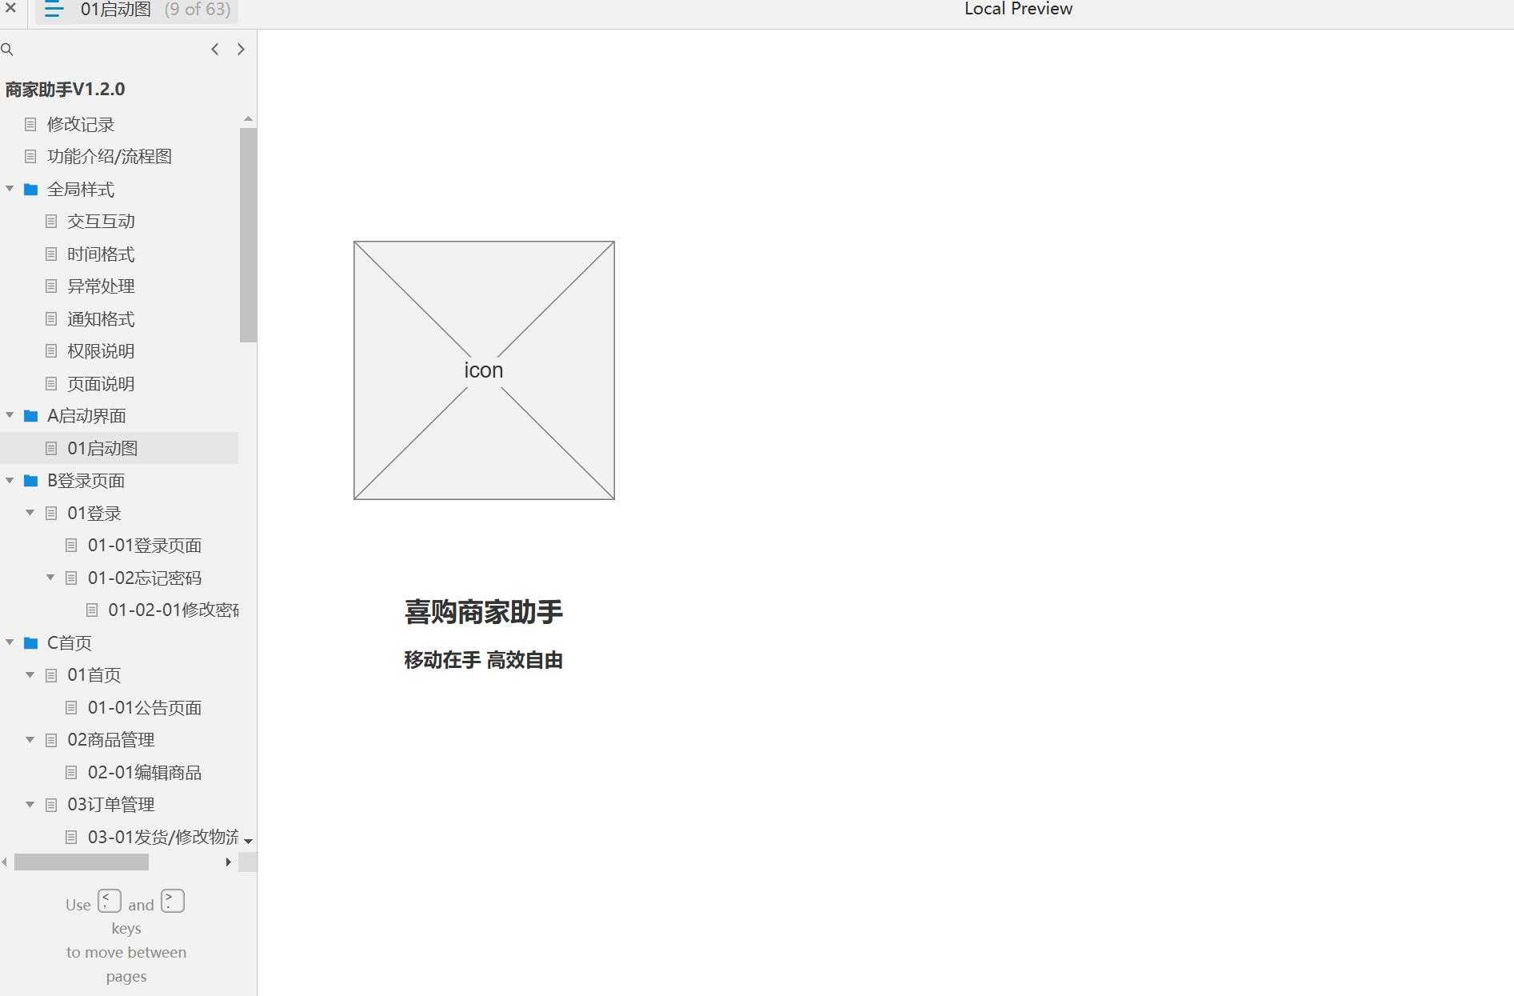Select the 01-01登录页面 page
1514x996 pixels.
(x=145, y=545)
